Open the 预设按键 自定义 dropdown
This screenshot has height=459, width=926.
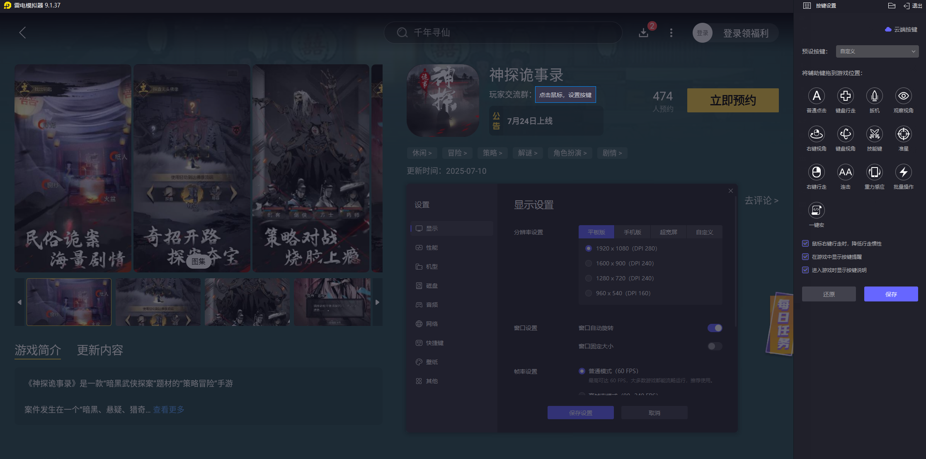point(877,51)
